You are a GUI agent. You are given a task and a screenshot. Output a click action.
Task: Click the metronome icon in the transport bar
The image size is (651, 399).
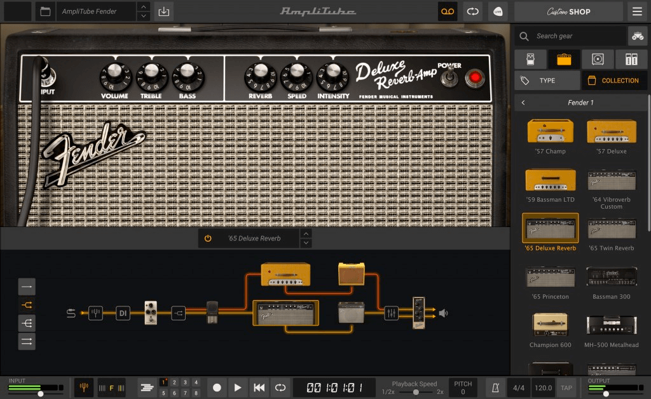pos(497,387)
